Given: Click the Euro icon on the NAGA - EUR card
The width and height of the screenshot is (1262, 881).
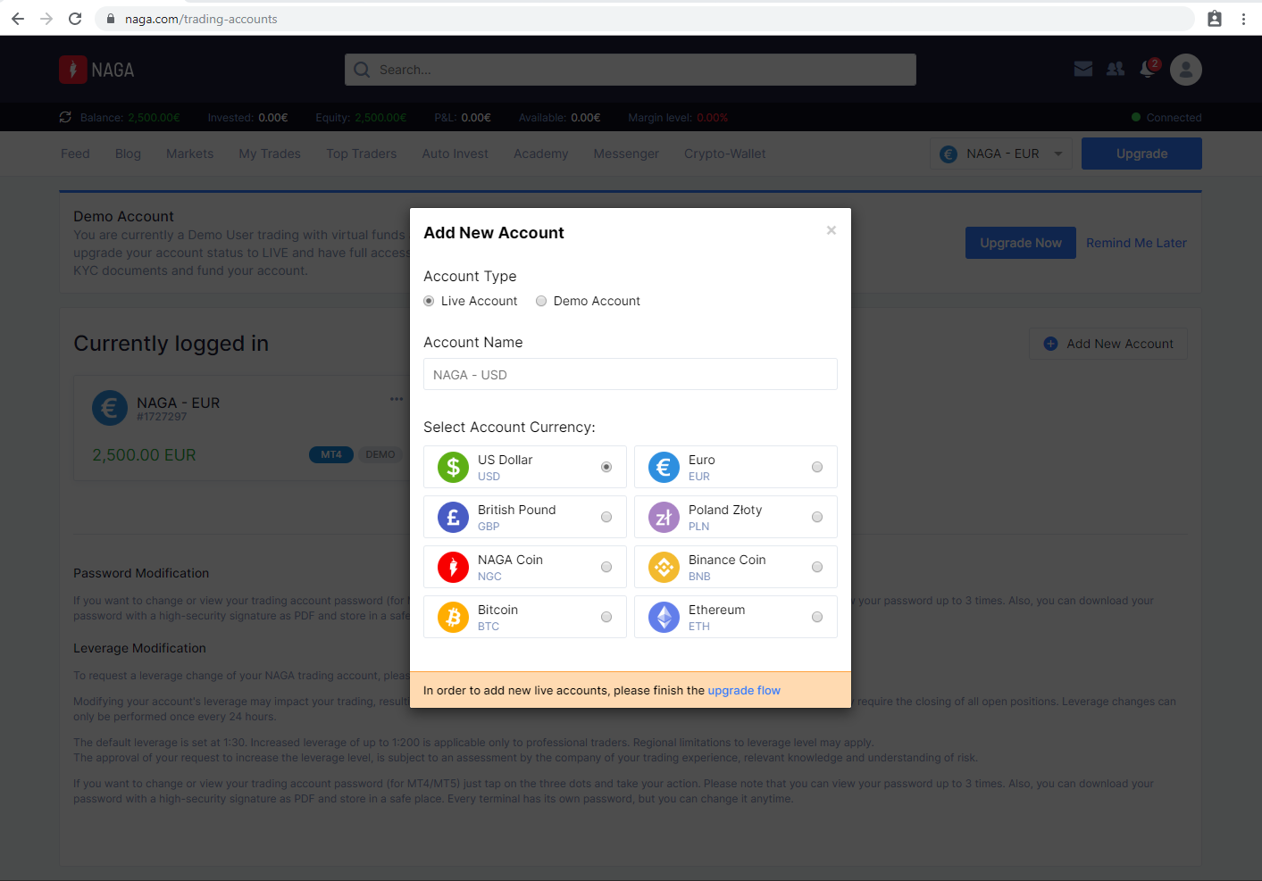Looking at the screenshot, I should (110, 409).
